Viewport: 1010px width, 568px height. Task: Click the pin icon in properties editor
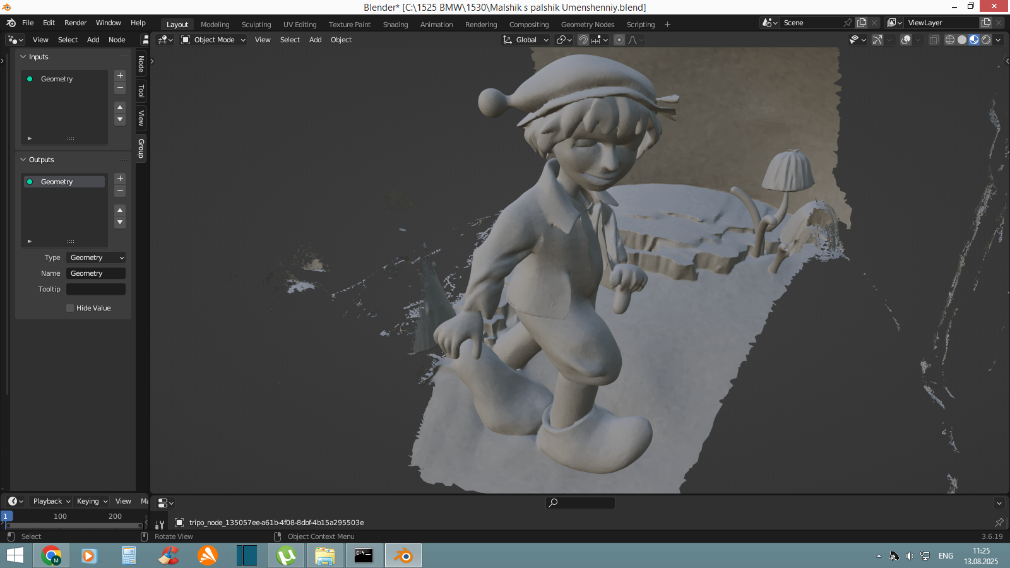click(999, 523)
